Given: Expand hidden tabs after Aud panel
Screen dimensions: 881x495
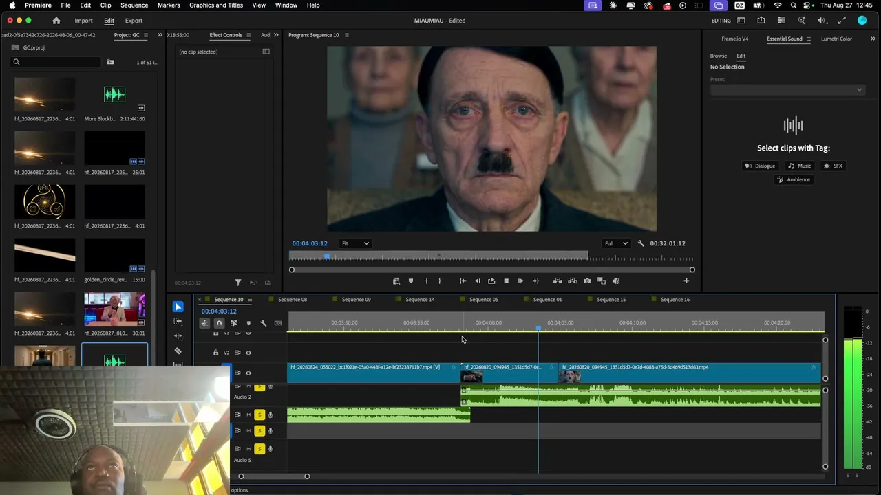Looking at the screenshot, I should click(x=276, y=35).
